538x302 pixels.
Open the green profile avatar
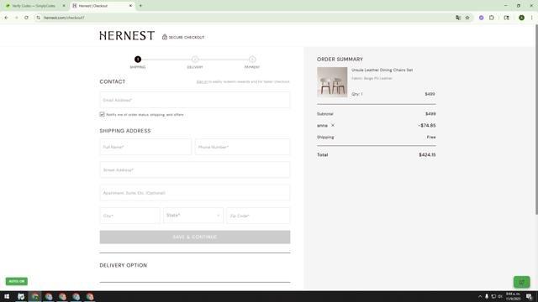pos(521,18)
